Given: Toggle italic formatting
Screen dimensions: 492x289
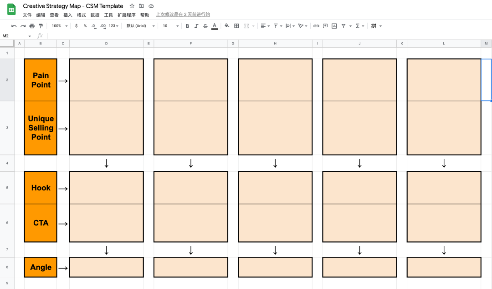Looking at the screenshot, I should tap(196, 26).
